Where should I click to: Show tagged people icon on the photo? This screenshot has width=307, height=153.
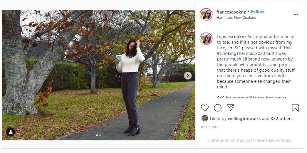click(11, 132)
